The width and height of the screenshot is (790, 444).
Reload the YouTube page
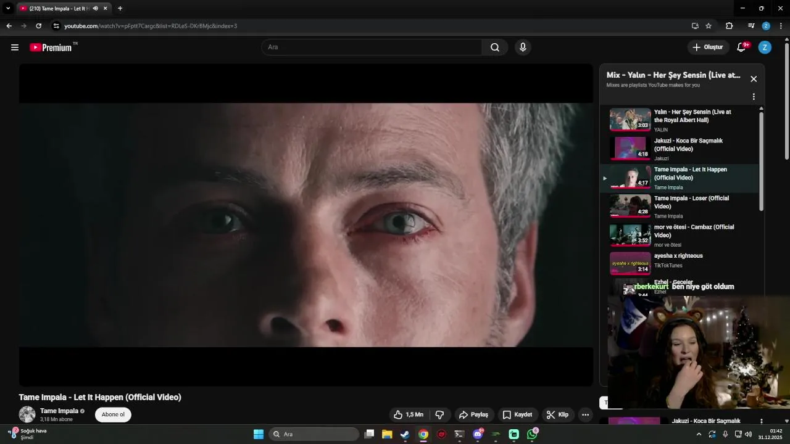tap(38, 26)
